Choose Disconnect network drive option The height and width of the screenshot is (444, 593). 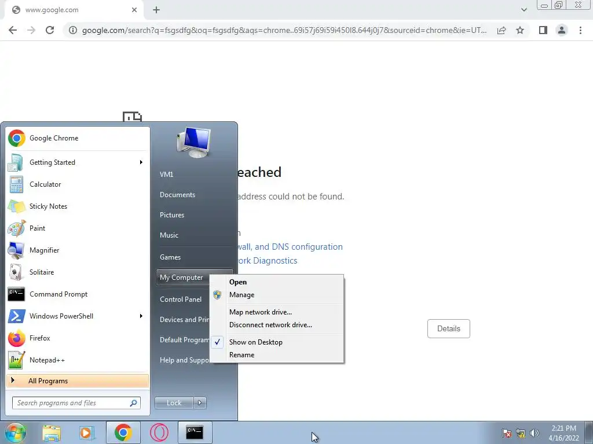click(276, 325)
